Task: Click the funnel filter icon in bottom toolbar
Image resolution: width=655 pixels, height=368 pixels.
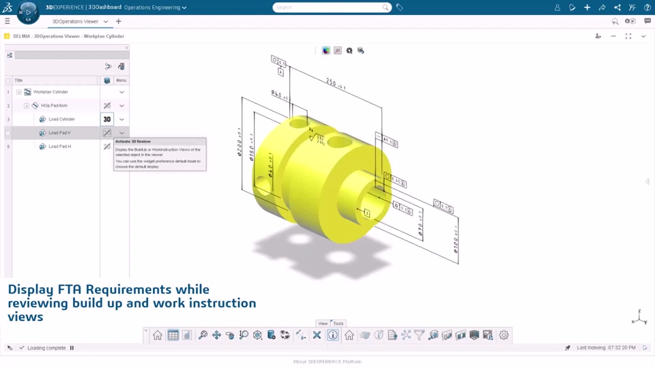Action: (x=420, y=335)
